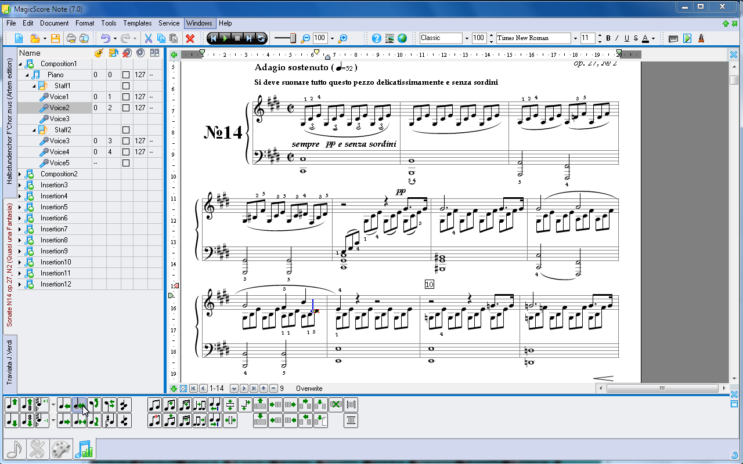Skip to the end of playback
743x464 pixels.
250,38
